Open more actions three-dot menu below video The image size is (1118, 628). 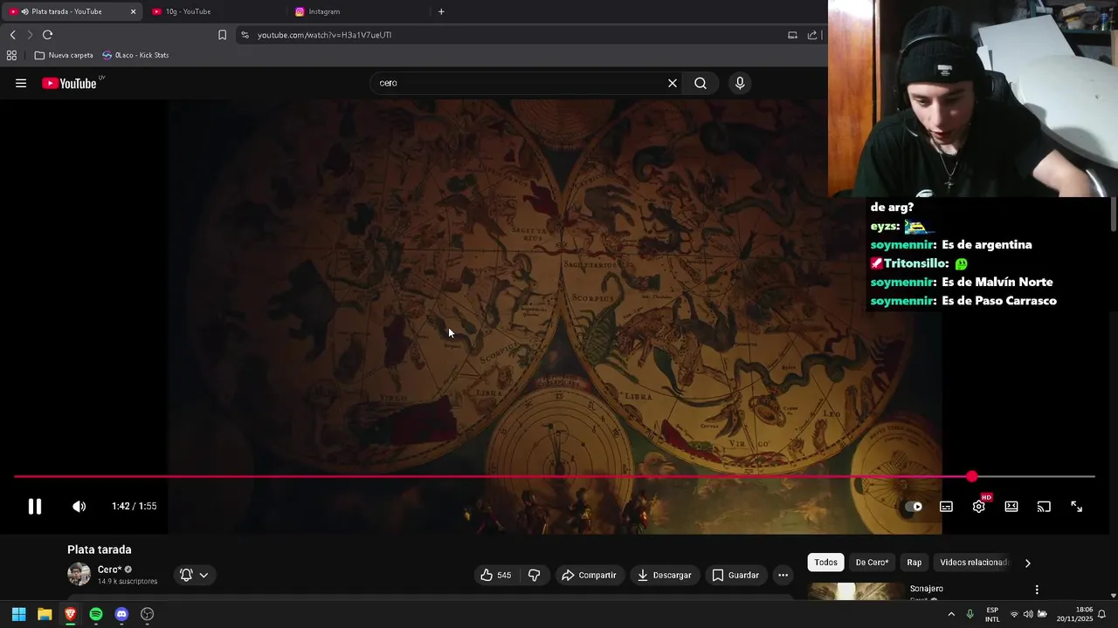(783, 576)
